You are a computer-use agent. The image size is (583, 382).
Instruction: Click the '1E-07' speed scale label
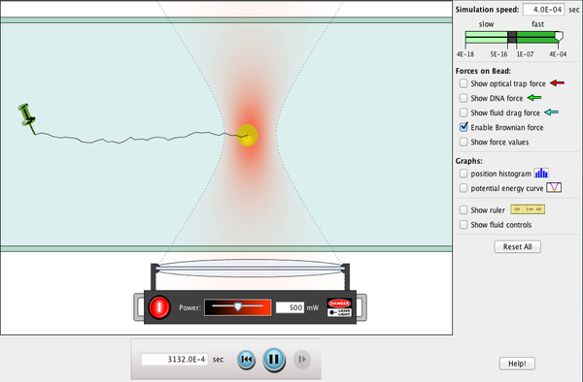coord(525,54)
